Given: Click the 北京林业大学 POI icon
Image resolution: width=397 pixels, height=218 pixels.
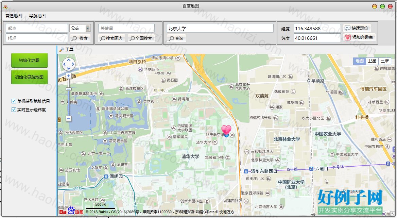Looking at the screenshot, I should [x=277, y=160].
